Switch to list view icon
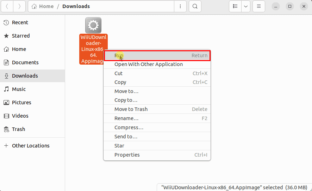Image resolution: width=312 pixels, height=191 pixels. (x=235, y=6)
